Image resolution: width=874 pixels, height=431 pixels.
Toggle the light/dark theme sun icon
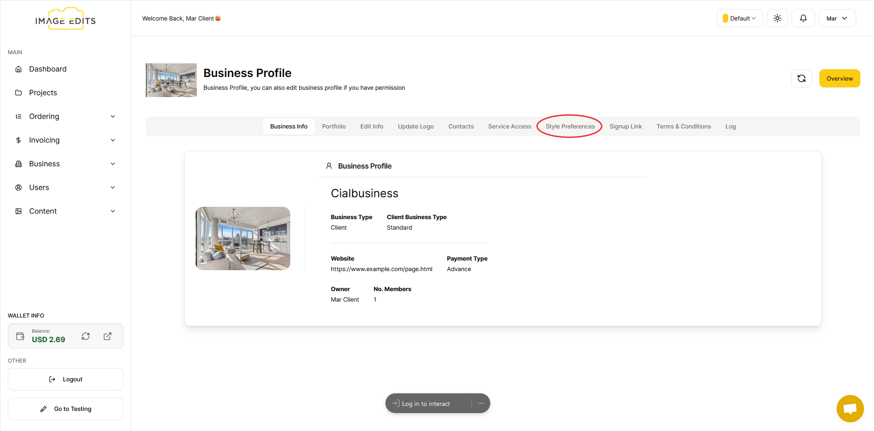click(x=777, y=18)
